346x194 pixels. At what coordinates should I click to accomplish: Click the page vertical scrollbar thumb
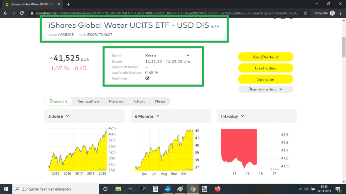[x=344, y=47]
